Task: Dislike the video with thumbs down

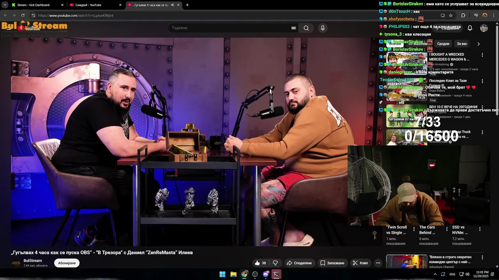Action: click(275, 263)
